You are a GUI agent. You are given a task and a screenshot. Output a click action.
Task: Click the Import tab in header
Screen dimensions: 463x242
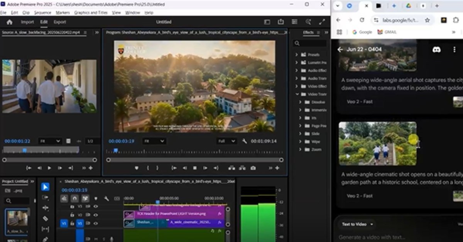(x=27, y=22)
